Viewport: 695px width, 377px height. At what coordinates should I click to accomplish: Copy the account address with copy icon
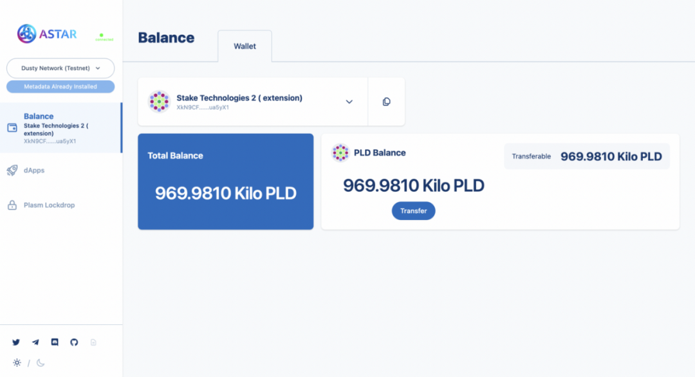[x=386, y=102]
